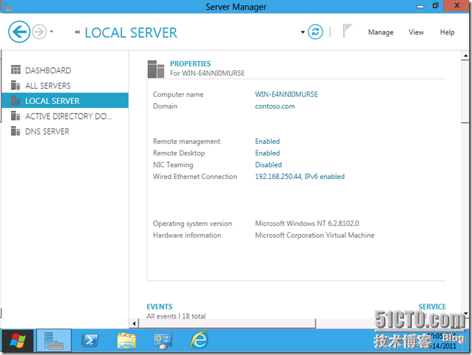
Task: Click the EVENTS section heading
Action: point(160,307)
